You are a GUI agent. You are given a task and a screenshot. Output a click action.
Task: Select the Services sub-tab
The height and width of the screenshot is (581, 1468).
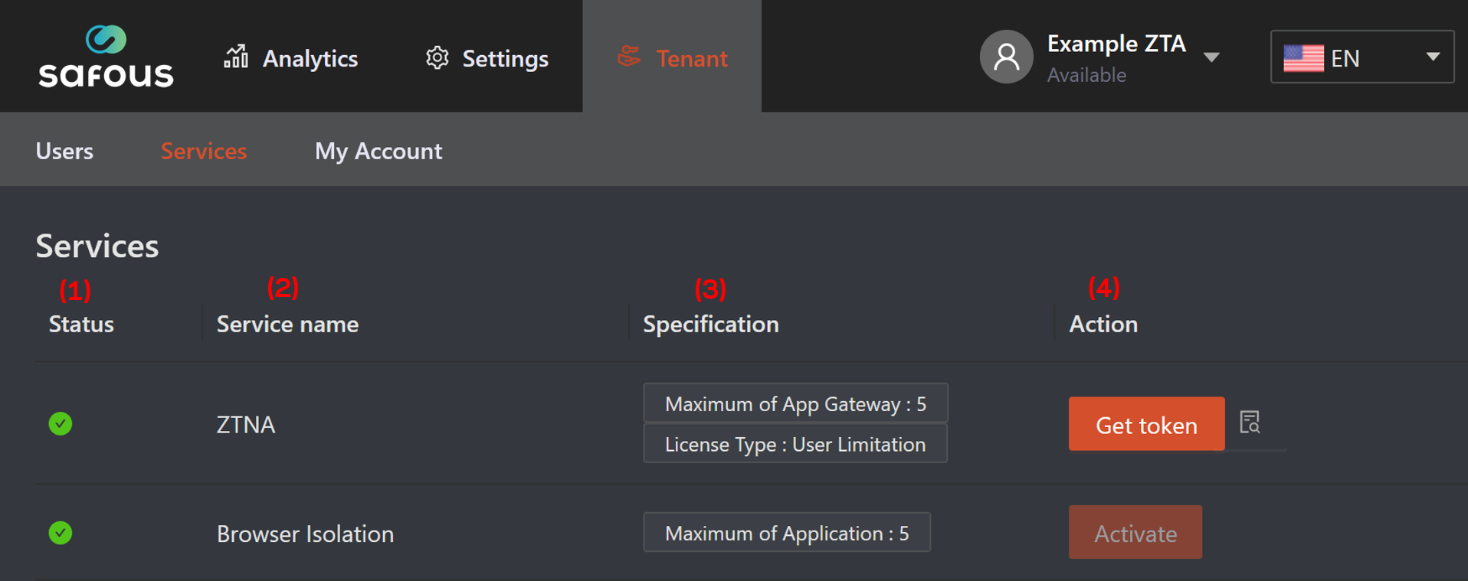[204, 151]
